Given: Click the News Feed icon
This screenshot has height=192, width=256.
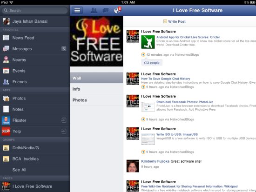Looking at the screenshot, I should (x=6, y=38).
